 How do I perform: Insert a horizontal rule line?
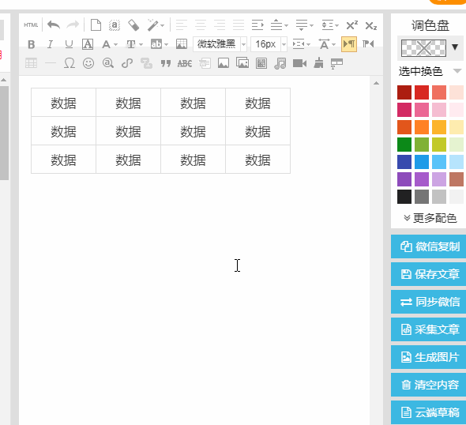[51, 63]
